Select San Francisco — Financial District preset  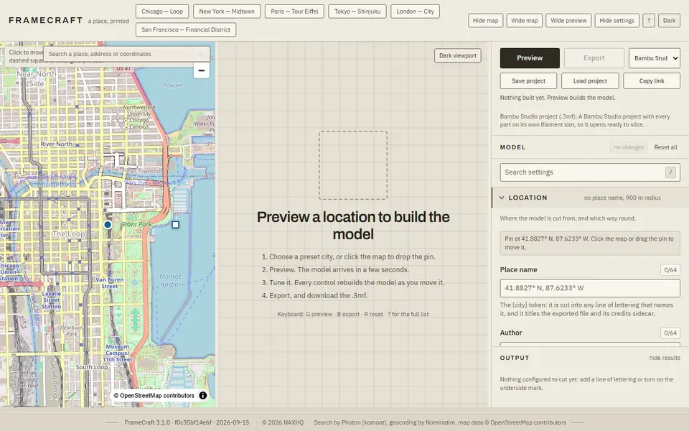186,29
